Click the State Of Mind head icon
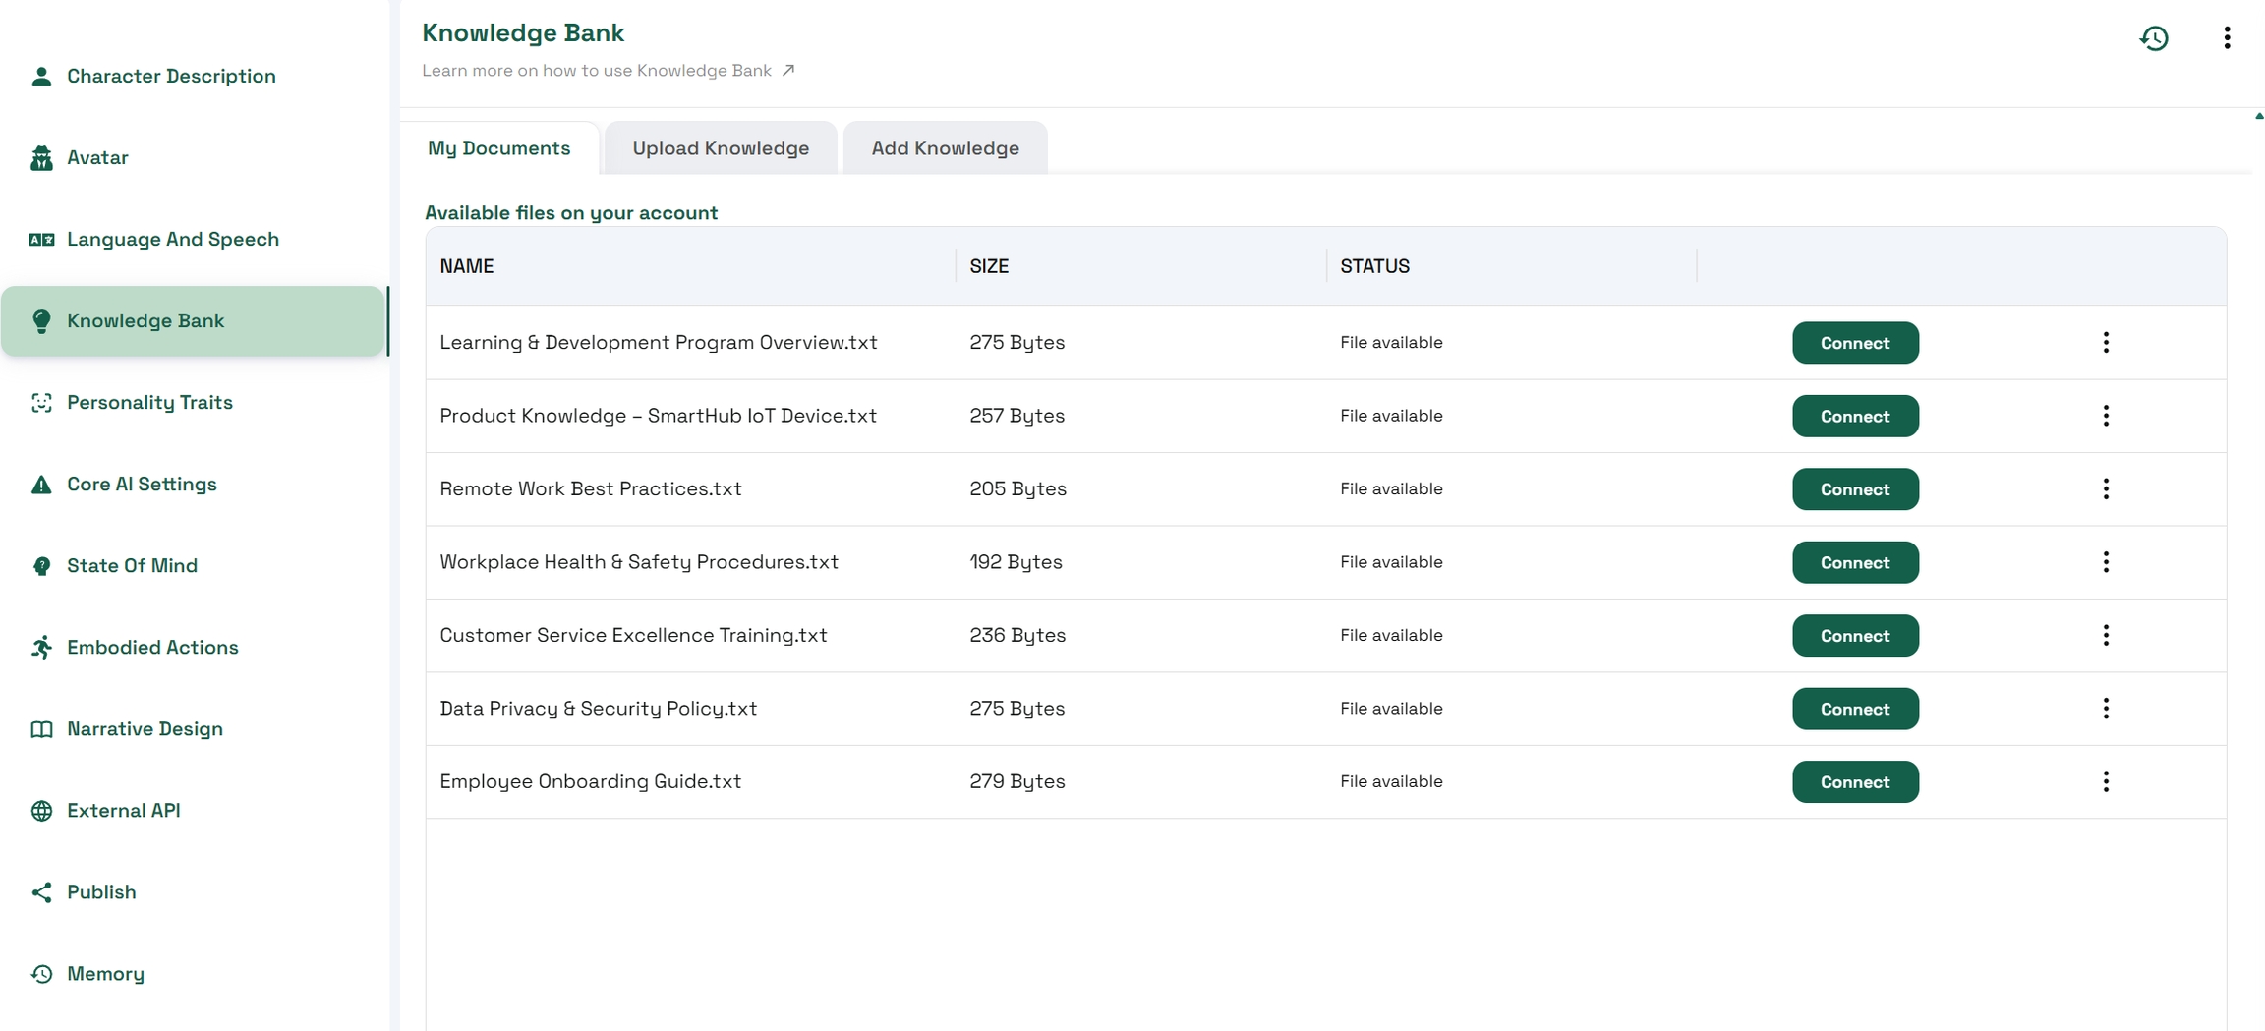The height and width of the screenshot is (1031, 2265). 41,566
